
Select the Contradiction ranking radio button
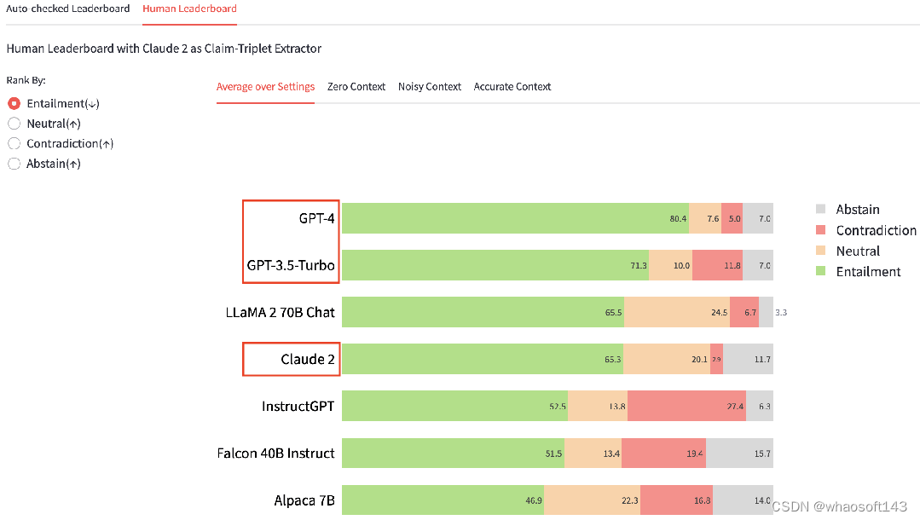point(14,143)
